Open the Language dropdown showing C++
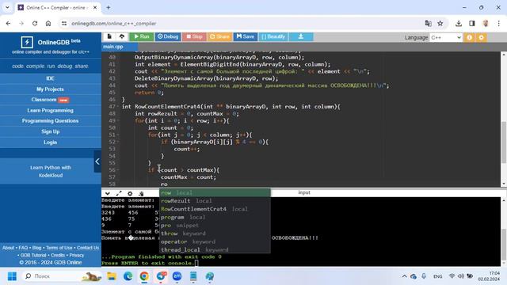 click(445, 37)
